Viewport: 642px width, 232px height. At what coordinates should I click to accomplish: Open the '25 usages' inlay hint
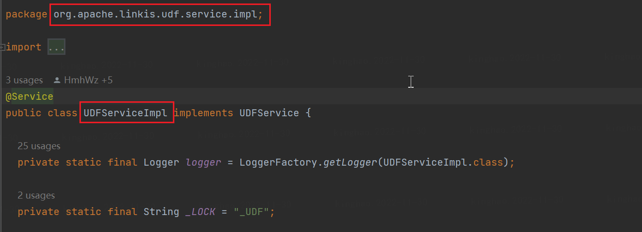click(39, 146)
